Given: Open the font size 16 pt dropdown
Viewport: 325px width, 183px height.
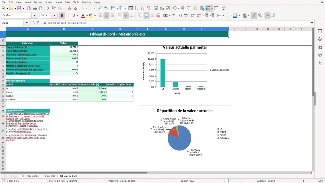Looking at the screenshot, I should (54, 16).
